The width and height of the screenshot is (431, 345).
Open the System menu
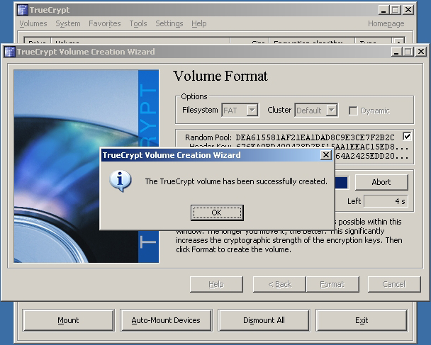coord(68,23)
